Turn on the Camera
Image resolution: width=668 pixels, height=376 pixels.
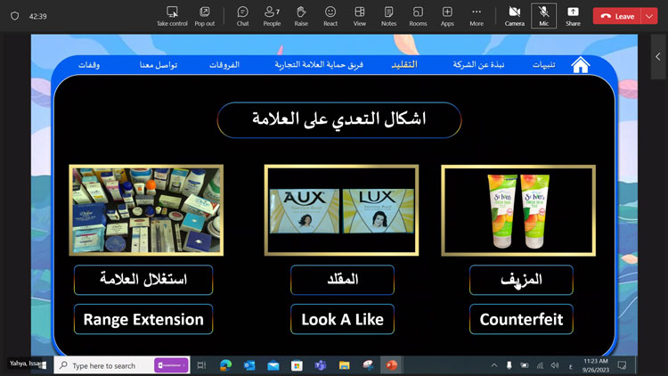tap(515, 15)
